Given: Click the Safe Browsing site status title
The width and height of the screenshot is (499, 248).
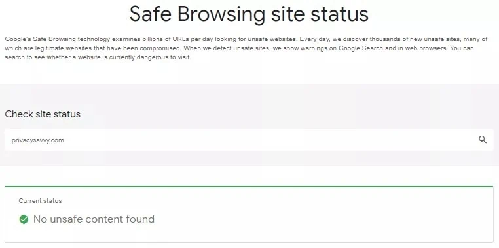Looking at the screenshot, I should [249, 14].
